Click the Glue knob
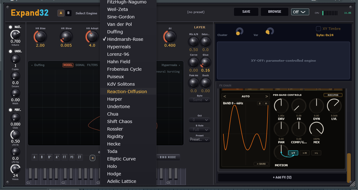 [x=205, y=63]
